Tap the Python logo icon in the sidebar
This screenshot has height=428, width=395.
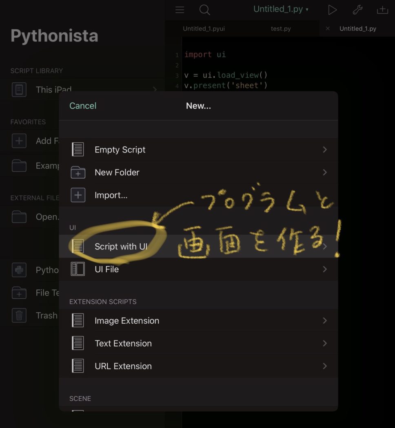[19, 269]
